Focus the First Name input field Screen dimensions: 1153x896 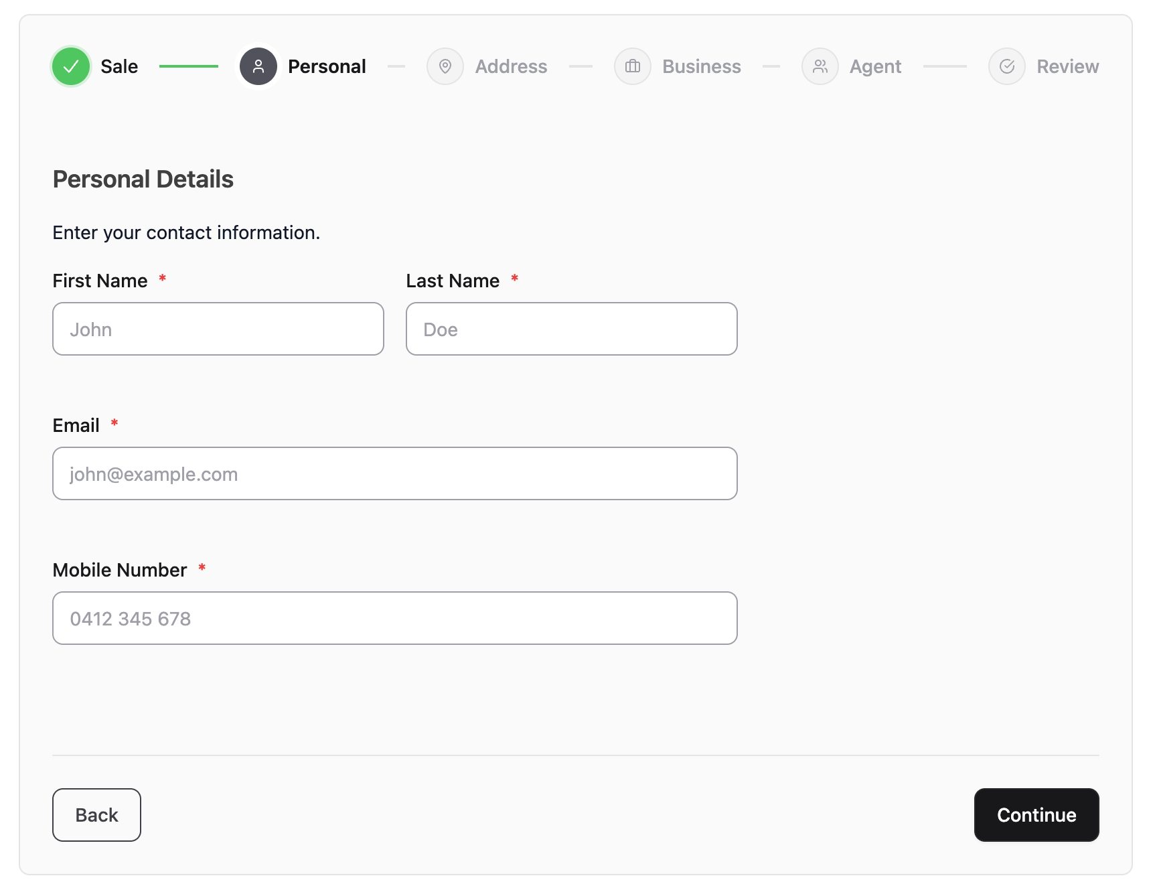pyautogui.click(x=218, y=329)
